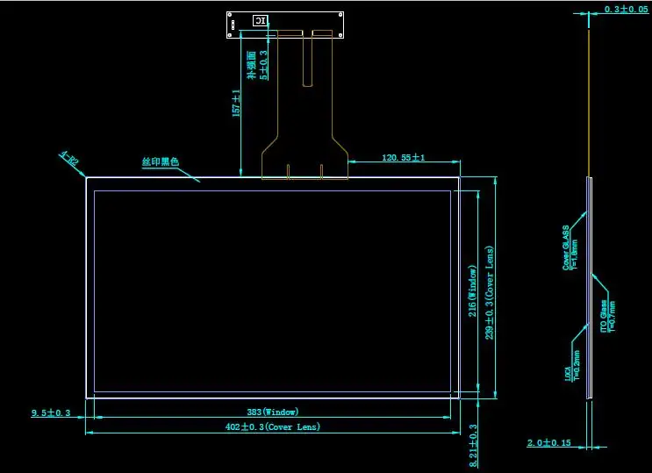652x473 pixels.
Task: Select the "120.55±1" offset dimension
Action: coord(404,157)
